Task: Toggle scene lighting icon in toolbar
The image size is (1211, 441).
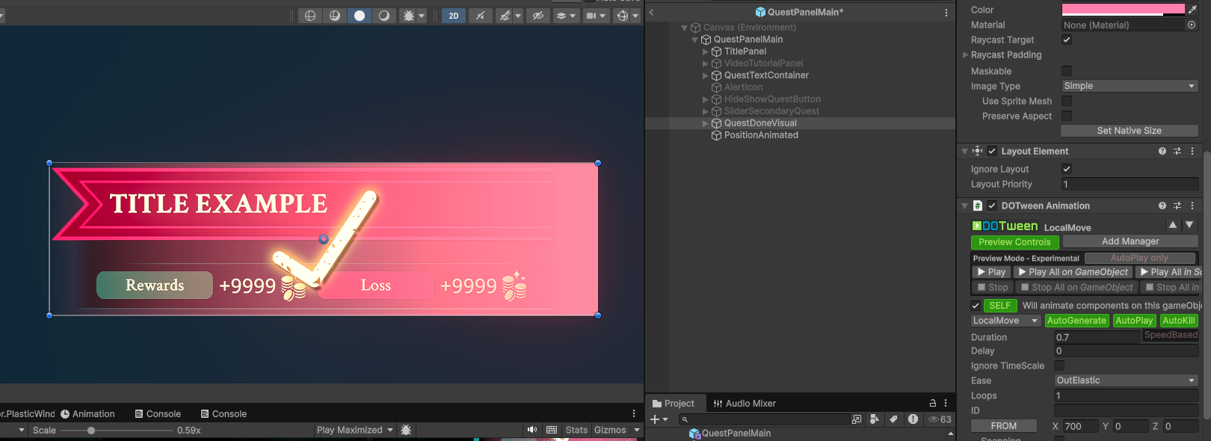Action: (480, 16)
